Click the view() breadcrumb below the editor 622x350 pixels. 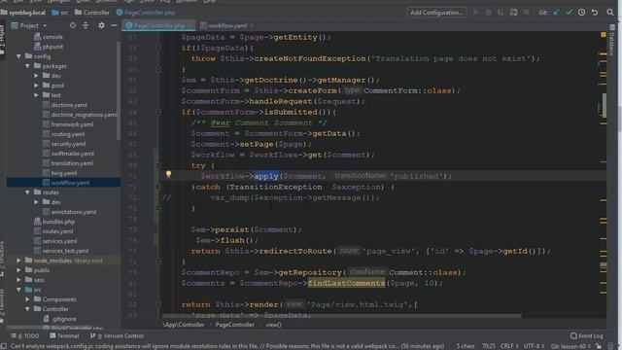(x=273, y=325)
